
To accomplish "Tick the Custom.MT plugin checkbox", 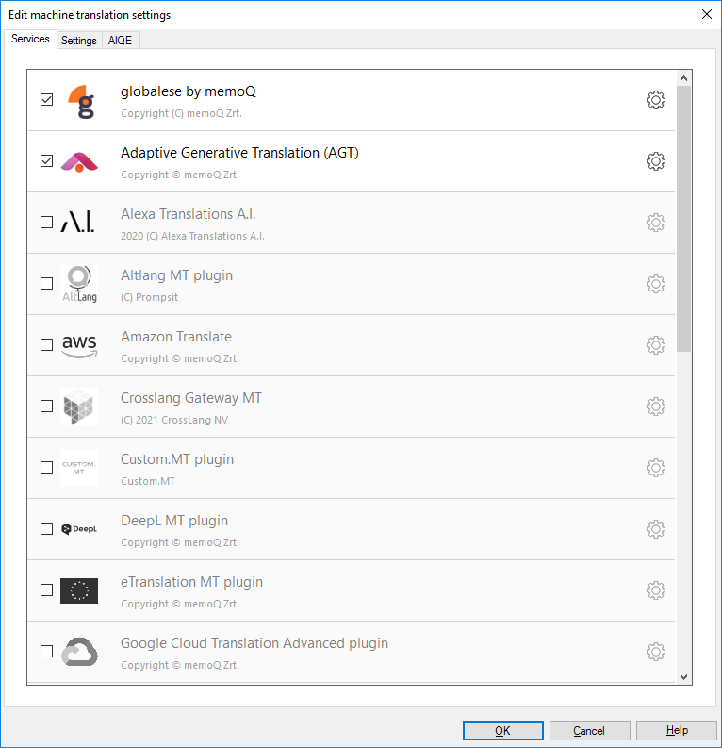I will click(47, 468).
